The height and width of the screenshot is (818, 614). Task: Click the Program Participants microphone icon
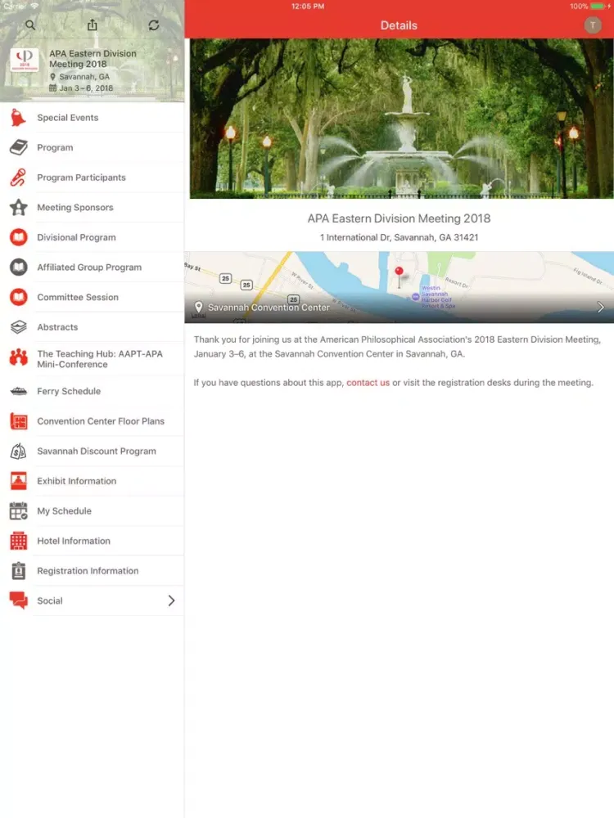tap(18, 178)
